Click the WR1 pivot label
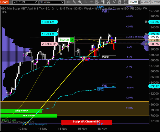Screen dimensions: 160x132 105,11
